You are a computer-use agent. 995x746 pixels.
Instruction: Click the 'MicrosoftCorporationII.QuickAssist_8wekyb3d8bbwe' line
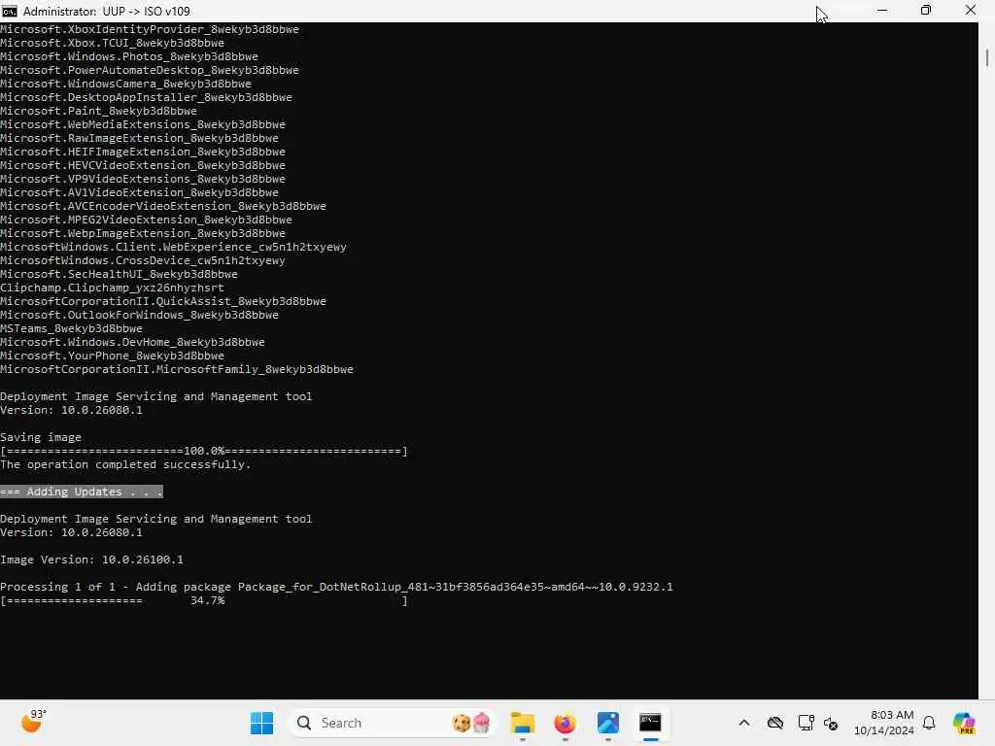click(x=163, y=301)
